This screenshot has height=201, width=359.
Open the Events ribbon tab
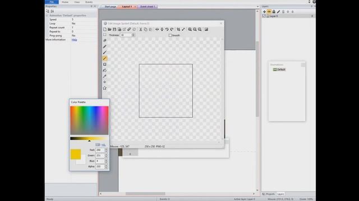click(x=89, y=2)
